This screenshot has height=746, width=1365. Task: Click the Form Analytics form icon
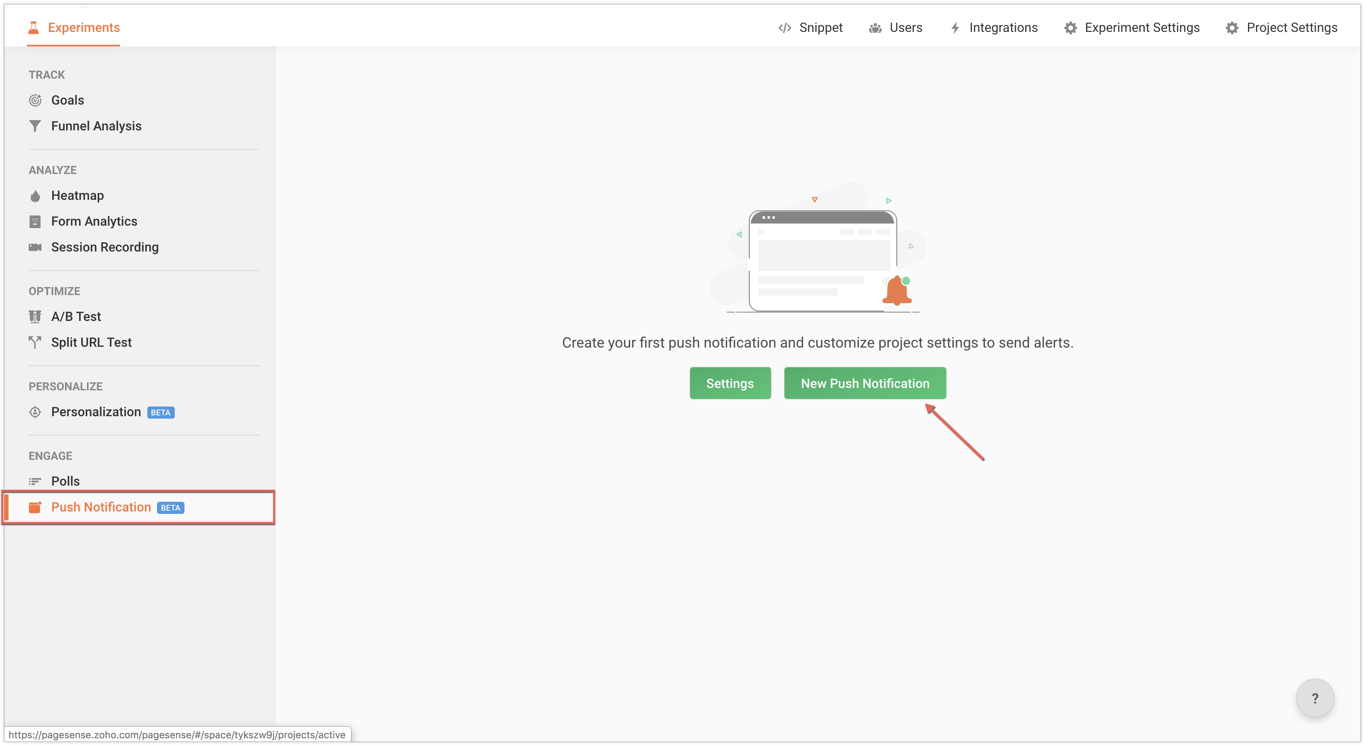(x=35, y=222)
